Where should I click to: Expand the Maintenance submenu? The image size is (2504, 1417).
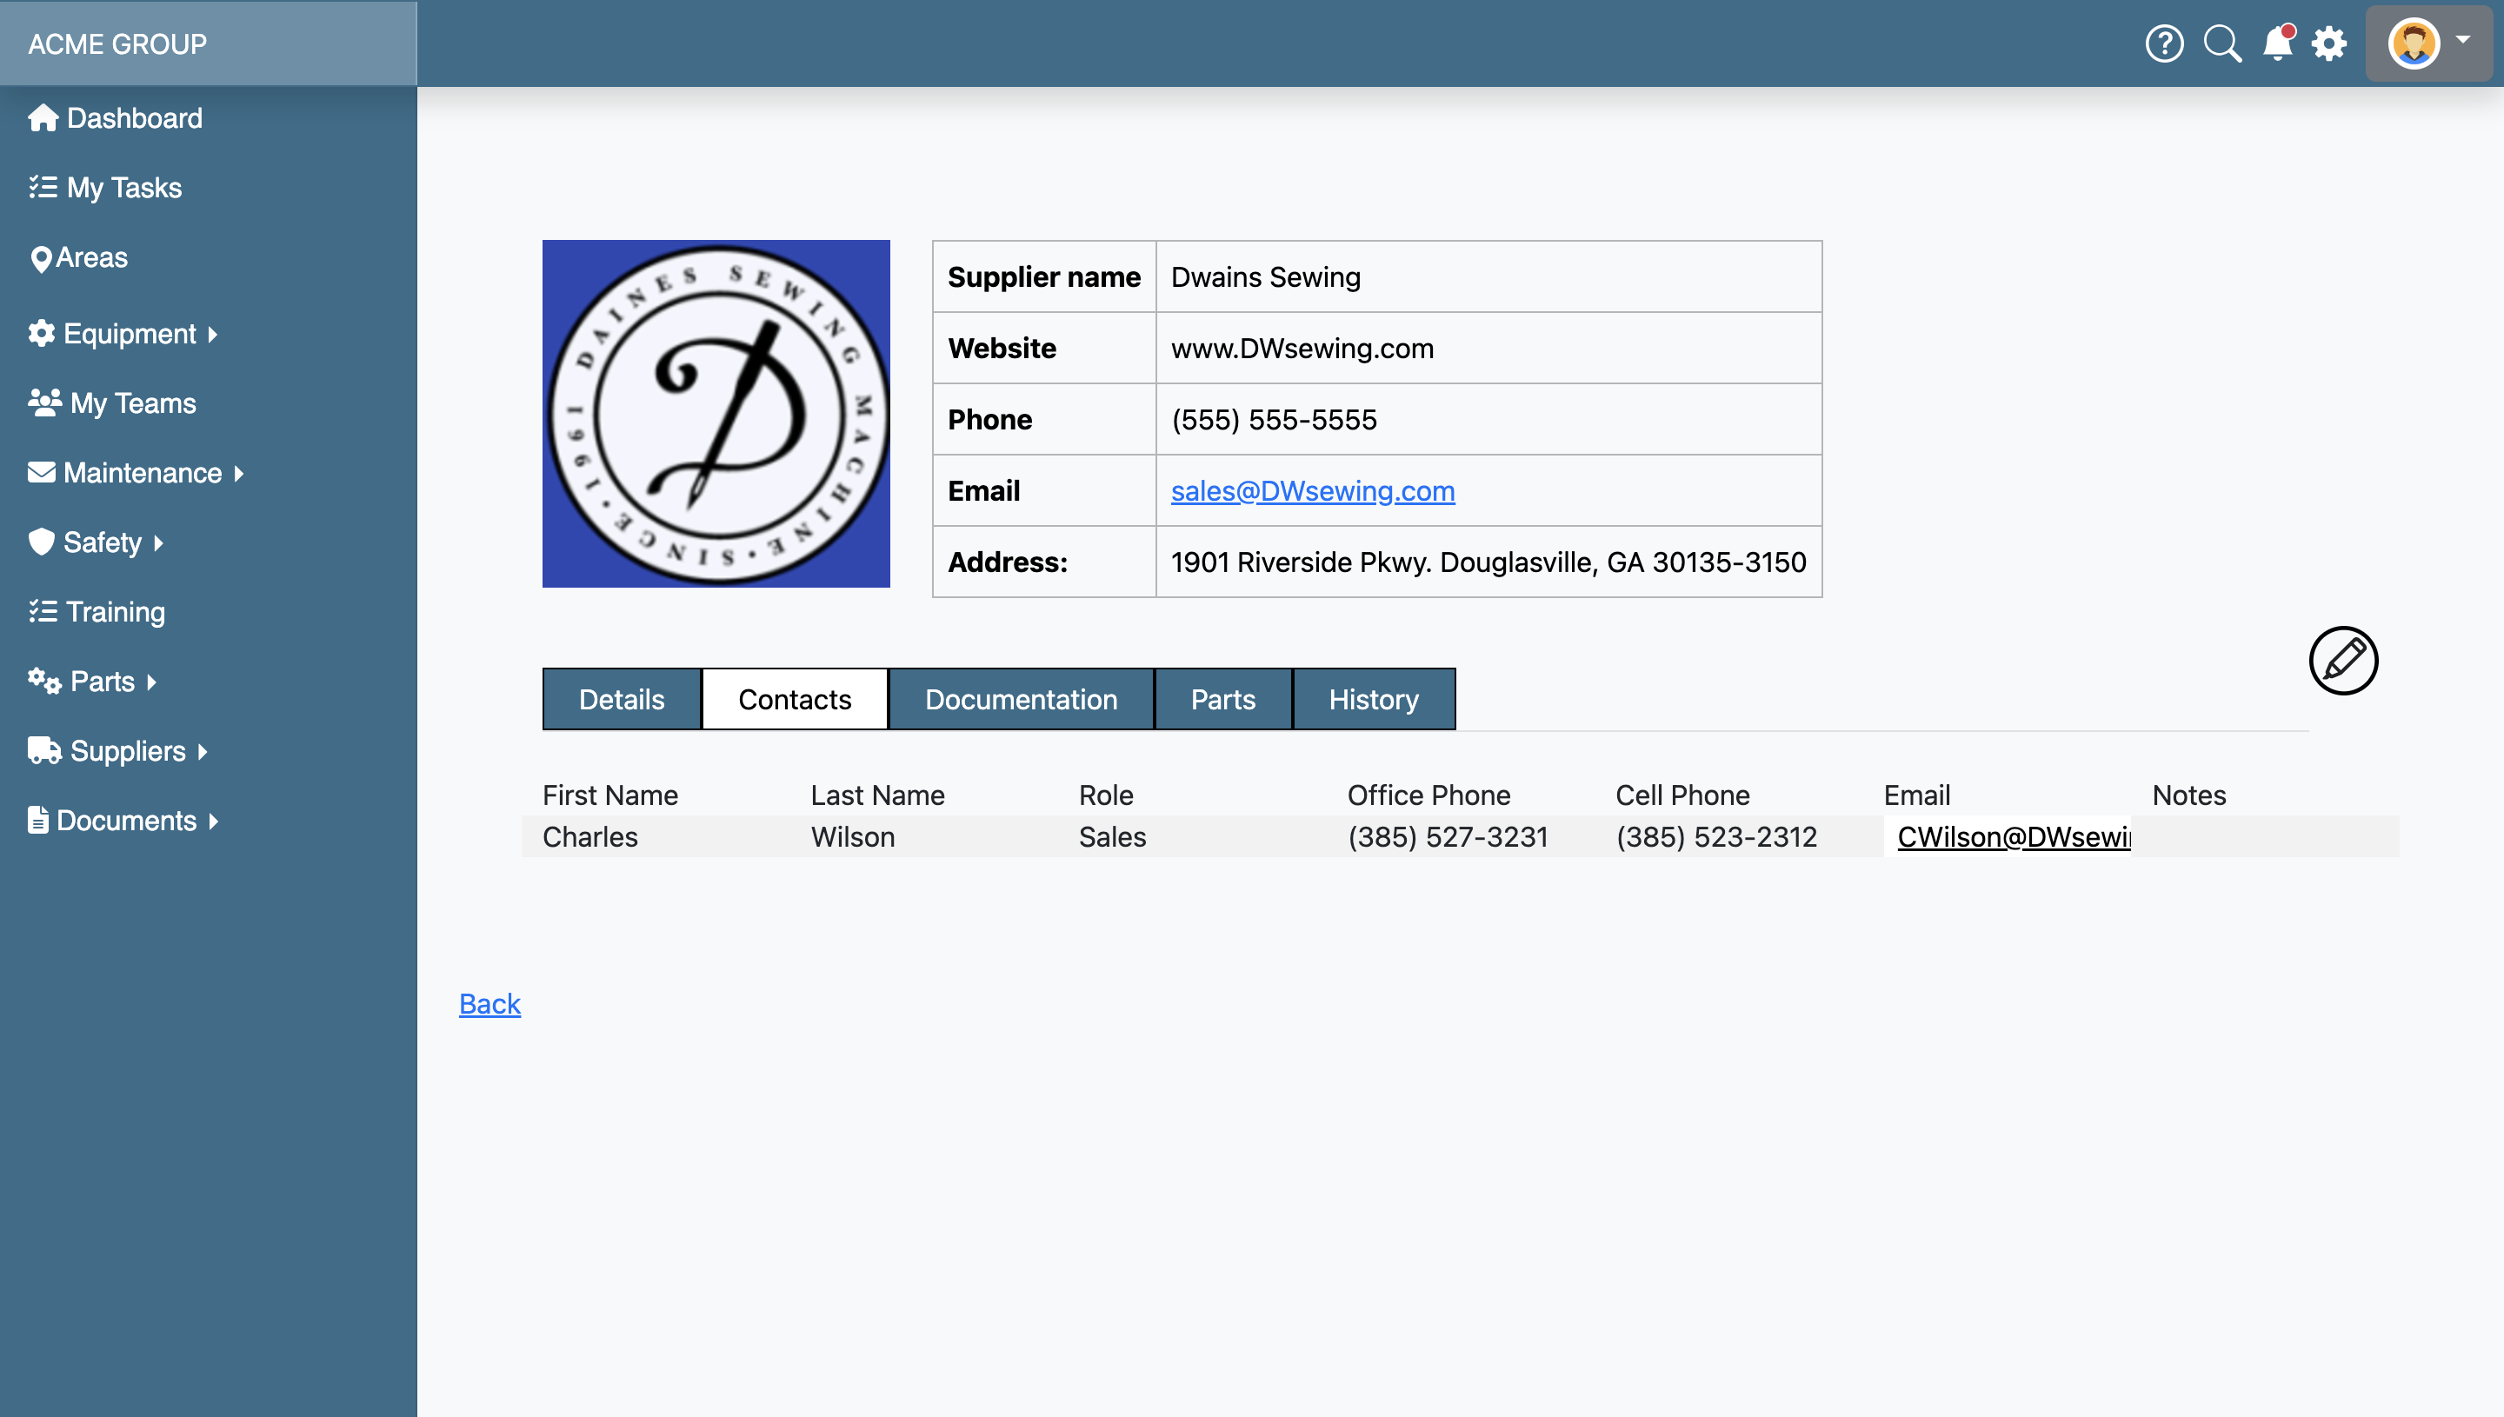(137, 473)
